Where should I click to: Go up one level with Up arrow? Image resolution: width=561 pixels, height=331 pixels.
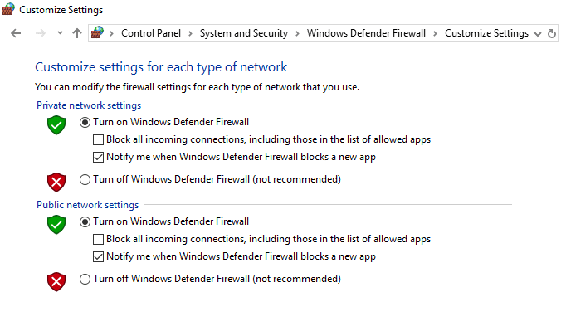click(77, 33)
